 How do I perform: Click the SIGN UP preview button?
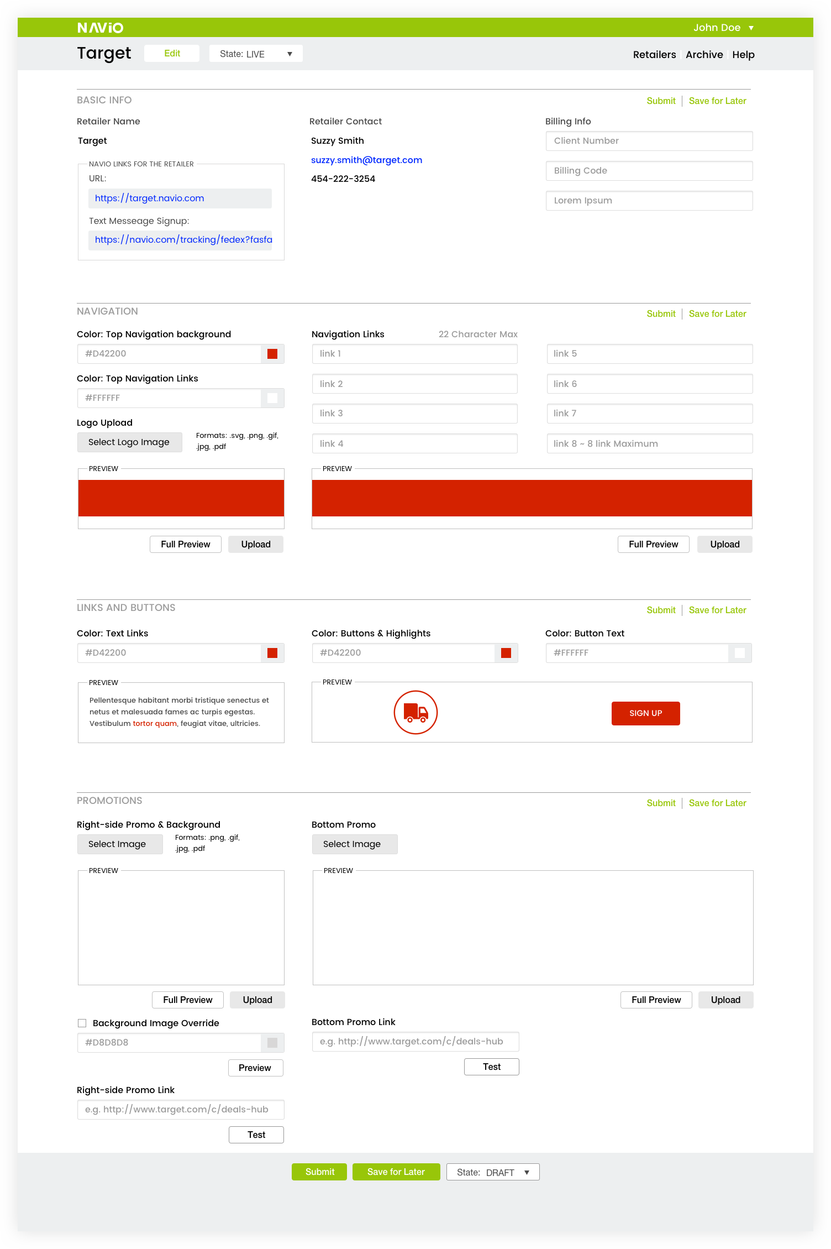646,713
